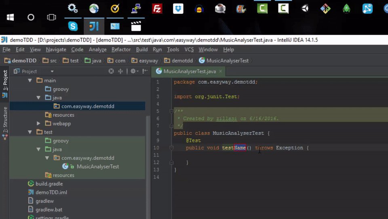The image size is (388, 219).
Task: Open the Edit menu
Action: pos(20,49)
